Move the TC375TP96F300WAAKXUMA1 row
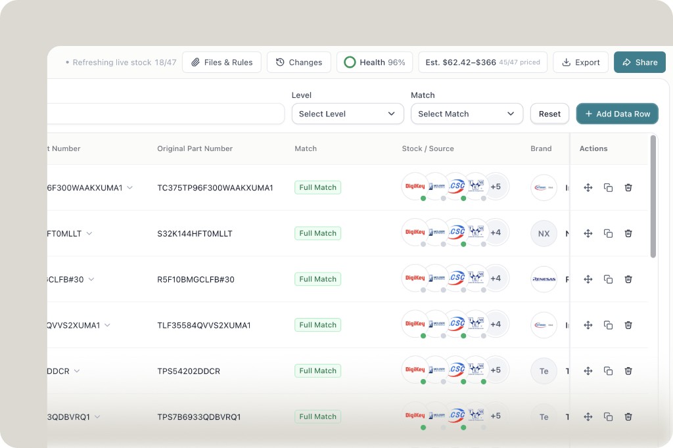The width and height of the screenshot is (673, 448). tap(588, 187)
